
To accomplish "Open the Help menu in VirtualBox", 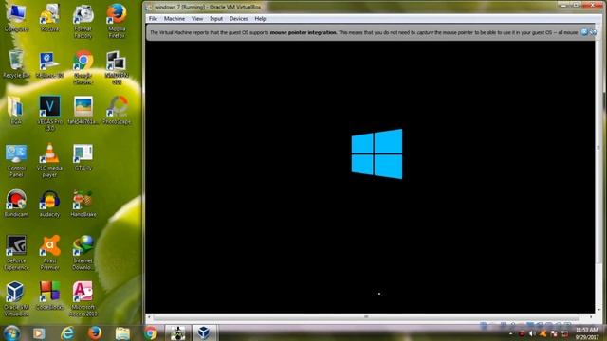I will [260, 19].
